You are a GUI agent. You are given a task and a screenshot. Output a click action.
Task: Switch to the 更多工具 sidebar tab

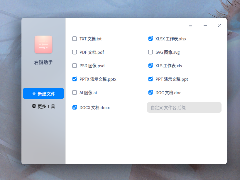(x=43, y=106)
